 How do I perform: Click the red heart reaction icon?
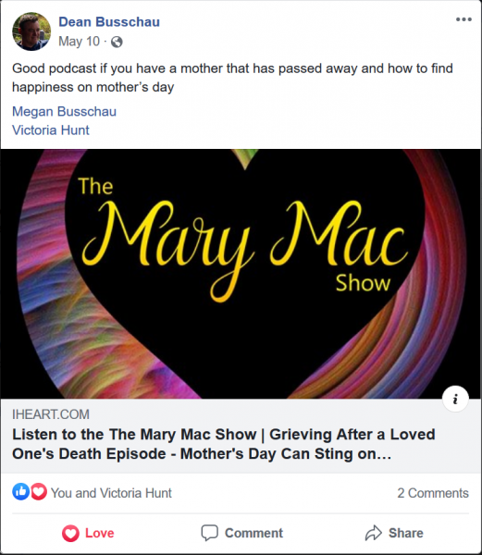tap(39, 492)
